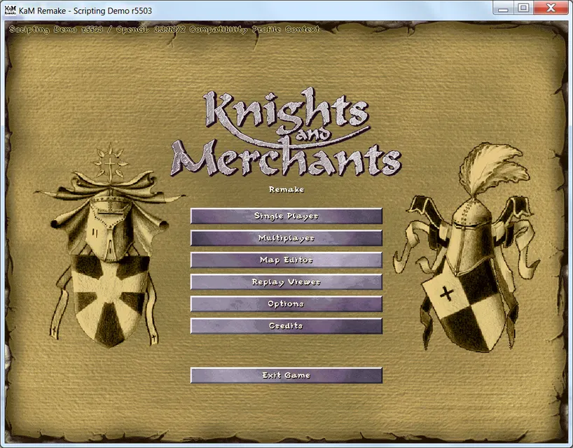Image resolution: width=573 pixels, height=448 pixels.
Task: Click the Scripting Demo r5503 OpenGL version text
Action: [x=164, y=29]
